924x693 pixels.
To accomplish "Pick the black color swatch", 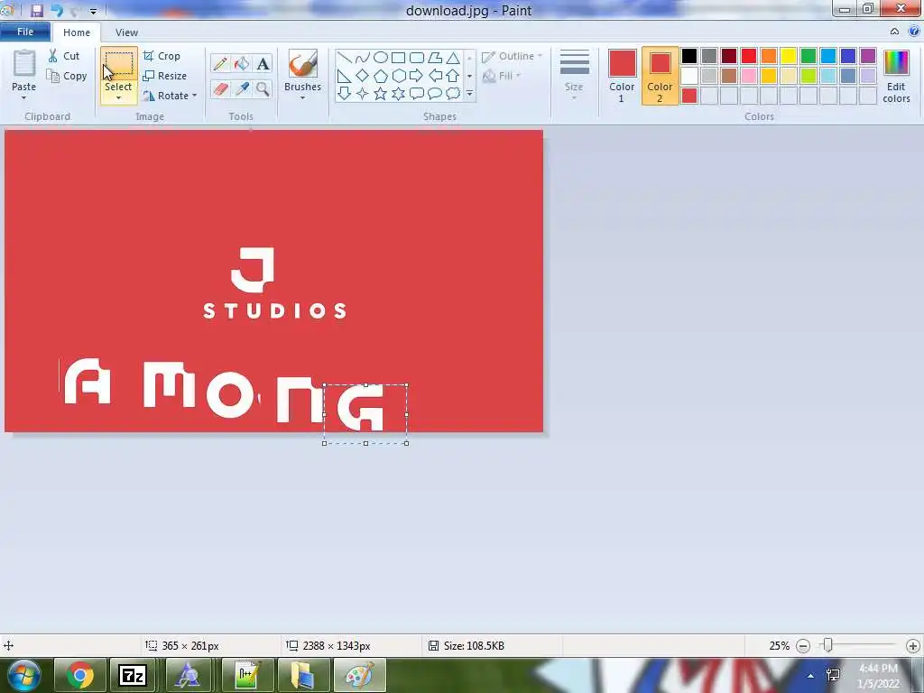I will tap(688, 56).
